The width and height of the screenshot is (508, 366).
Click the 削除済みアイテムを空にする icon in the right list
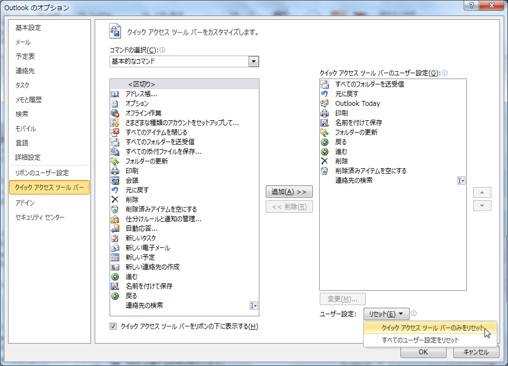[x=325, y=171]
